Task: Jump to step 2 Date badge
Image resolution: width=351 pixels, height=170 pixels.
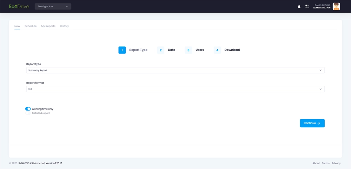Action: tap(161, 50)
